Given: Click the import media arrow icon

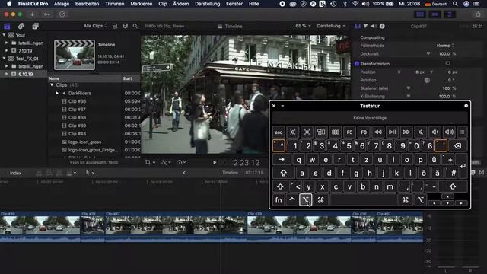Looking at the screenshot, I should tap(32, 14).
